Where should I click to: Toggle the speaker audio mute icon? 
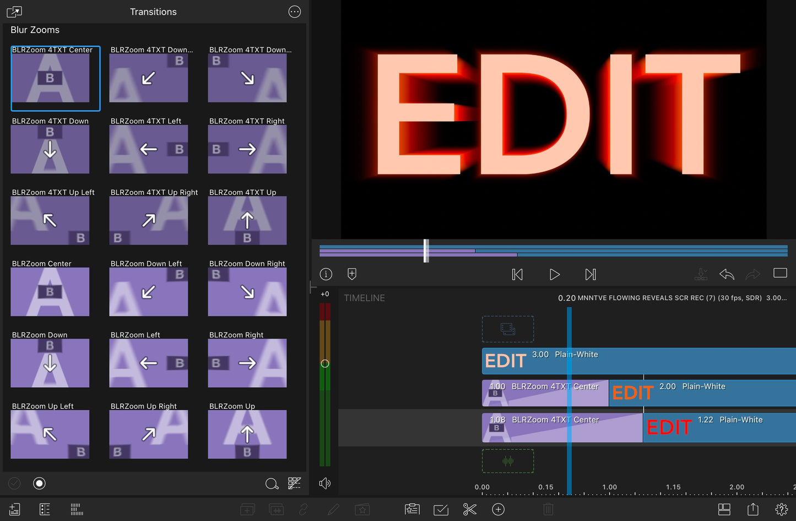(325, 483)
